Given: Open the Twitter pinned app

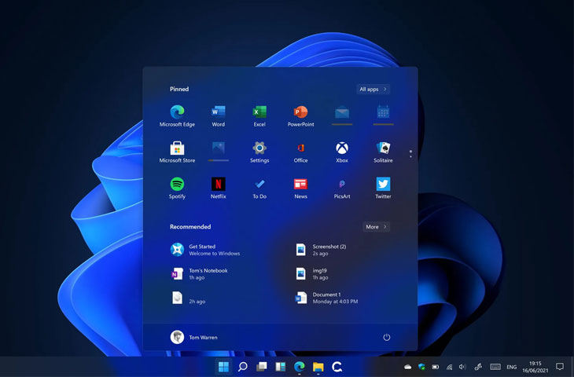Looking at the screenshot, I should (383, 185).
